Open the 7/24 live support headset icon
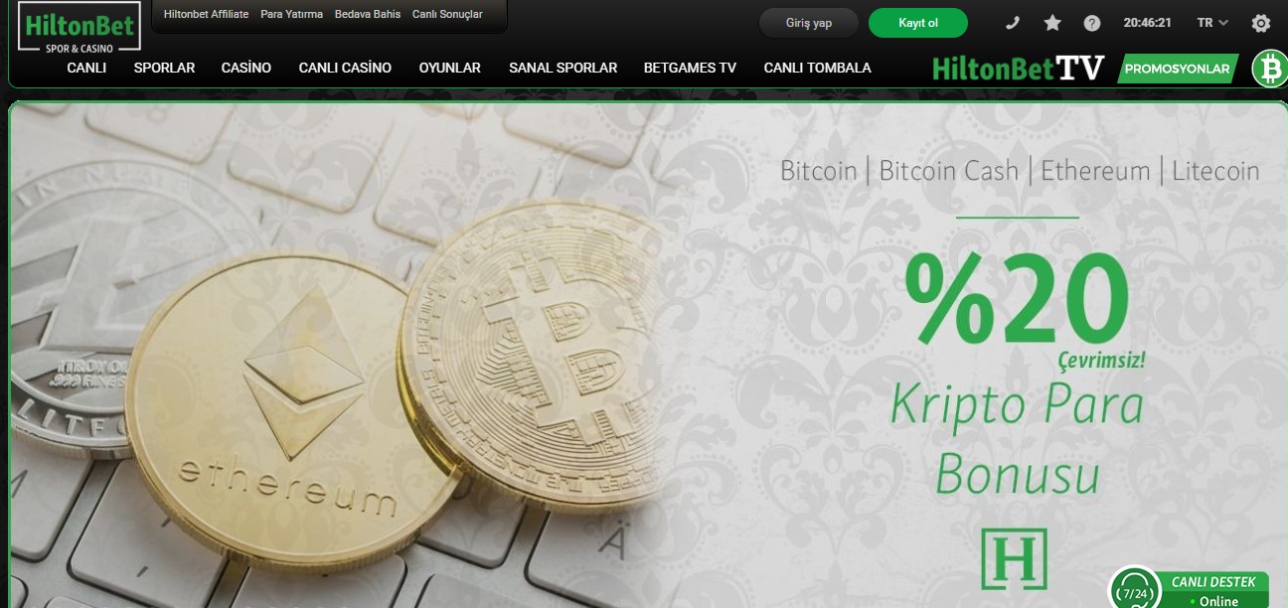Image resolution: width=1288 pixels, height=608 pixels. tap(1135, 589)
